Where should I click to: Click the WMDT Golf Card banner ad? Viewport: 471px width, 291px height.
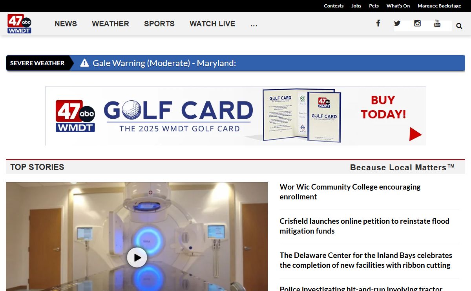coord(235,116)
